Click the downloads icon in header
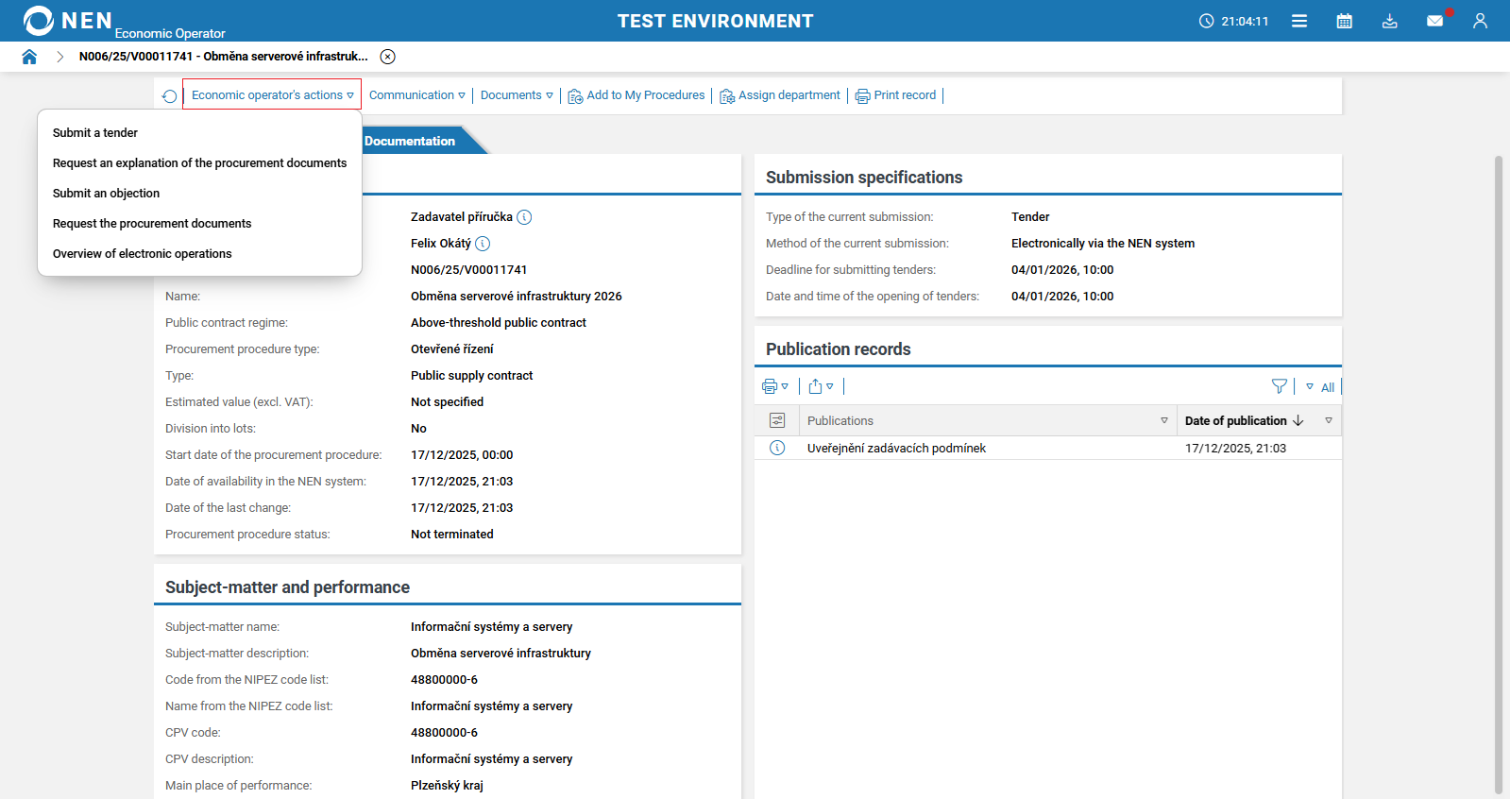The height and width of the screenshot is (799, 1510). (1389, 21)
